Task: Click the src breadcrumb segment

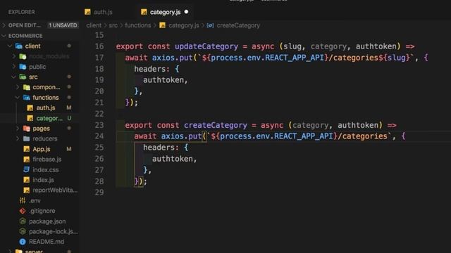Action: point(113,25)
